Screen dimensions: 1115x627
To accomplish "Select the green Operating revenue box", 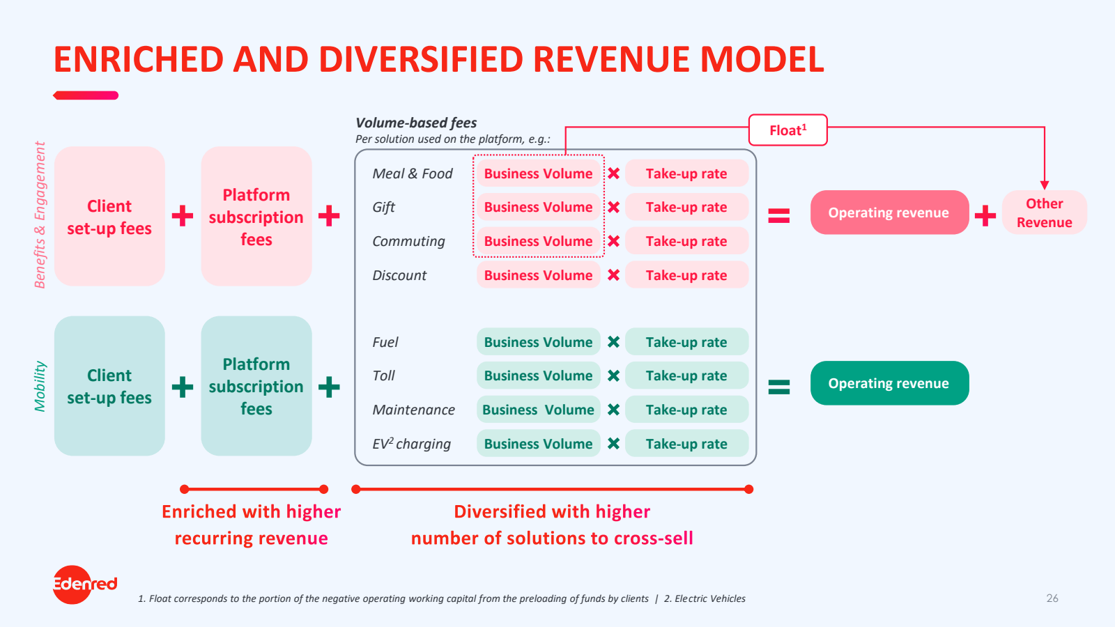I will point(889,383).
